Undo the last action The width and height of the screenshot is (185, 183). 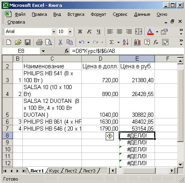[x=82, y=42]
